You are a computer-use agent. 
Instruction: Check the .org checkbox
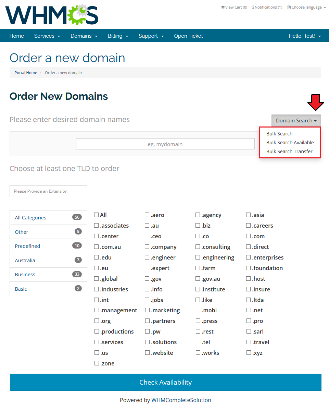97,321
